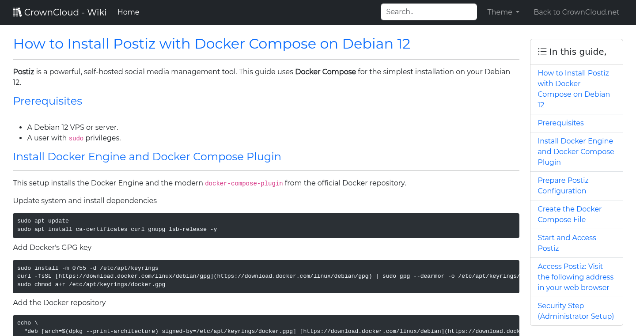Select the main page heading title
The width and height of the screenshot is (636, 336).
point(212,44)
